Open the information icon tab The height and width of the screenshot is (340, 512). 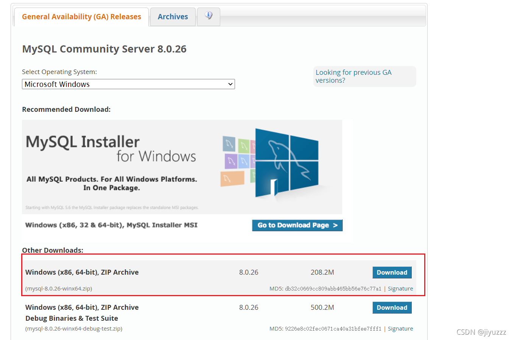click(x=209, y=17)
